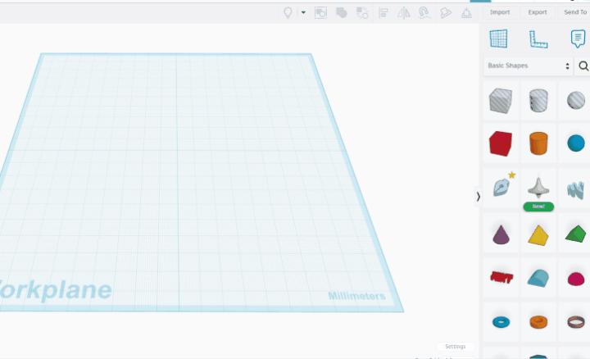Select the orange Cylinder shape
The height and width of the screenshot is (359, 590).
coord(538,143)
